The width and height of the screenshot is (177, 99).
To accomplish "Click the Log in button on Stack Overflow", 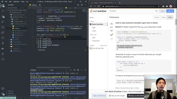I will (x=162, y=11).
